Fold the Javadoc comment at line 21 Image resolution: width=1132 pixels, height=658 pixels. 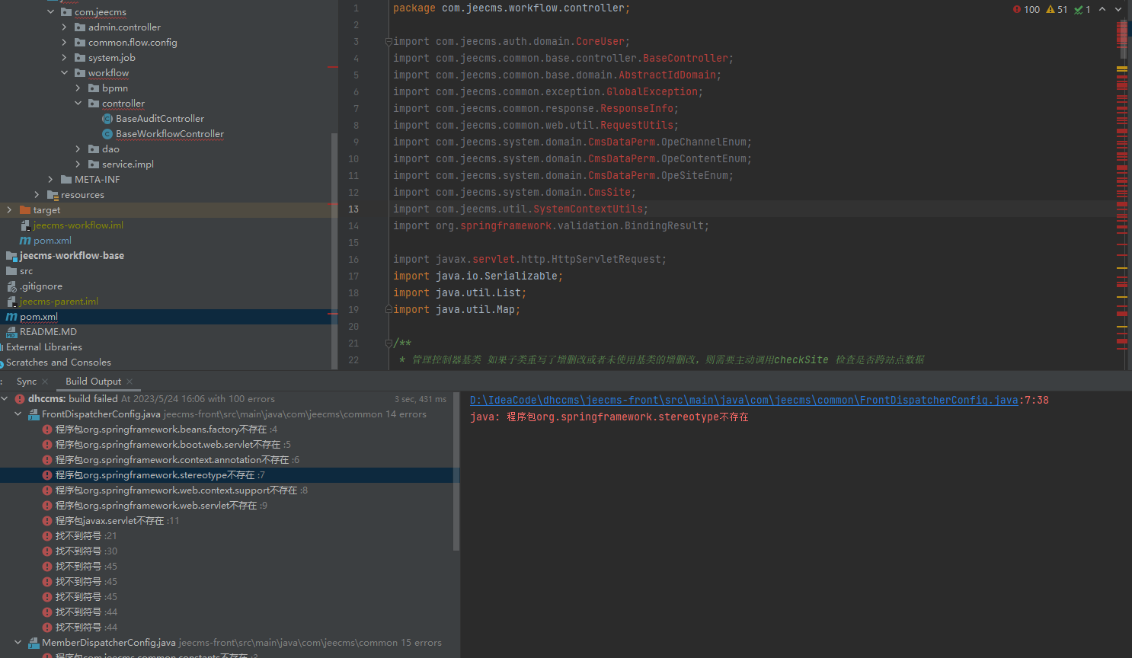[x=389, y=343]
